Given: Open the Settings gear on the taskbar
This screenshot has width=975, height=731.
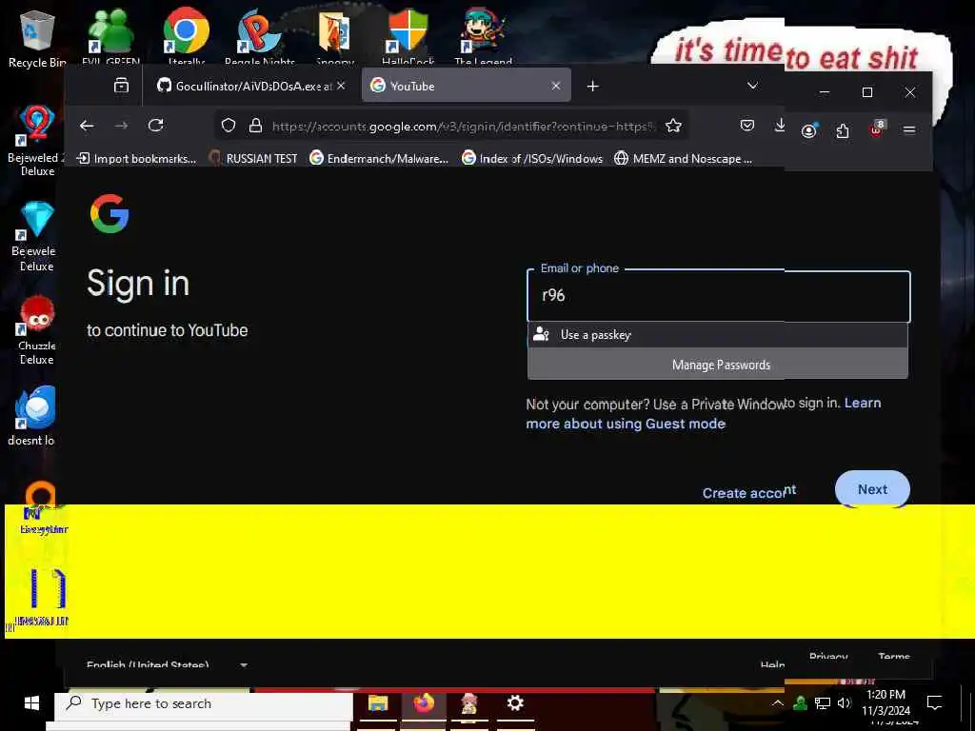Looking at the screenshot, I should (515, 703).
